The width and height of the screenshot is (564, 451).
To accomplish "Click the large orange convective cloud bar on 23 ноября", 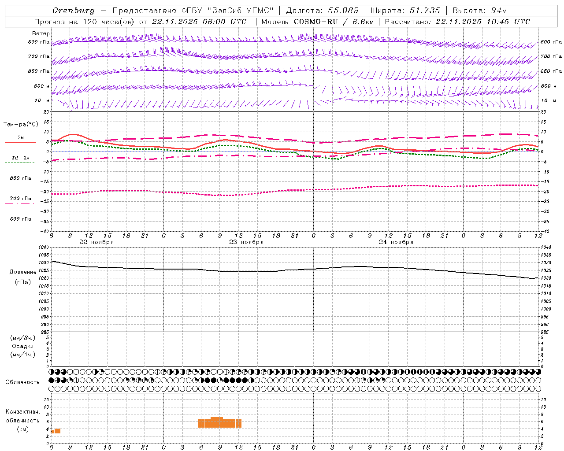I will click(220, 422).
